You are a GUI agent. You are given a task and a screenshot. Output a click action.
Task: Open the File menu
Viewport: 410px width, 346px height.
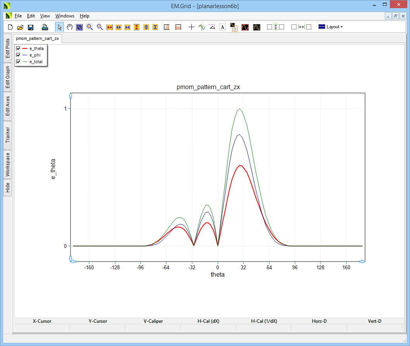tap(18, 16)
